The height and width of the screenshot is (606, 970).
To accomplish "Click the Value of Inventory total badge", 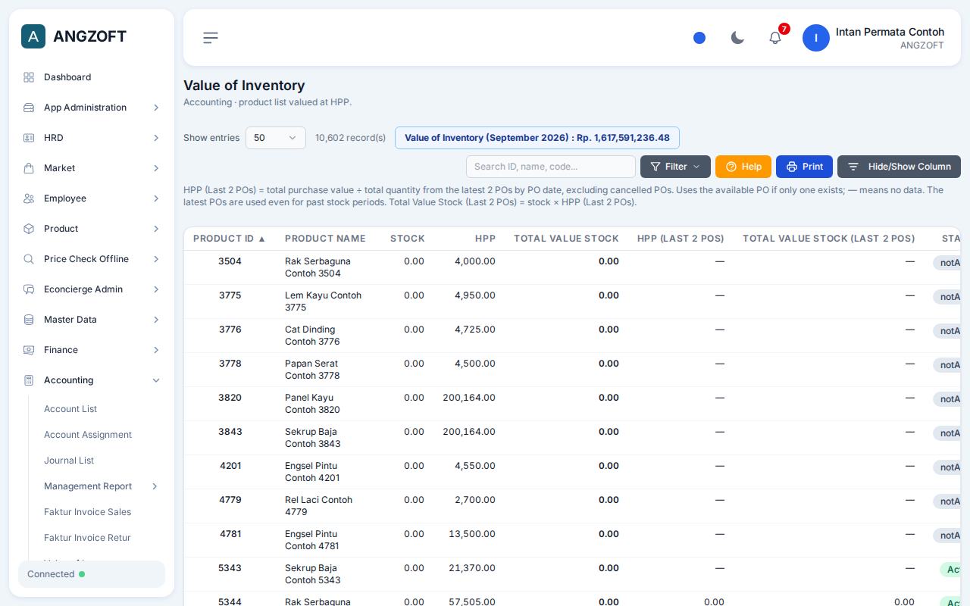I will pyautogui.click(x=537, y=138).
